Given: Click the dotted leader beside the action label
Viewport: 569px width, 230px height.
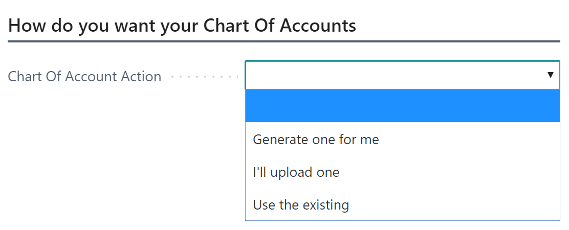Looking at the screenshot, I should [204, 77].
